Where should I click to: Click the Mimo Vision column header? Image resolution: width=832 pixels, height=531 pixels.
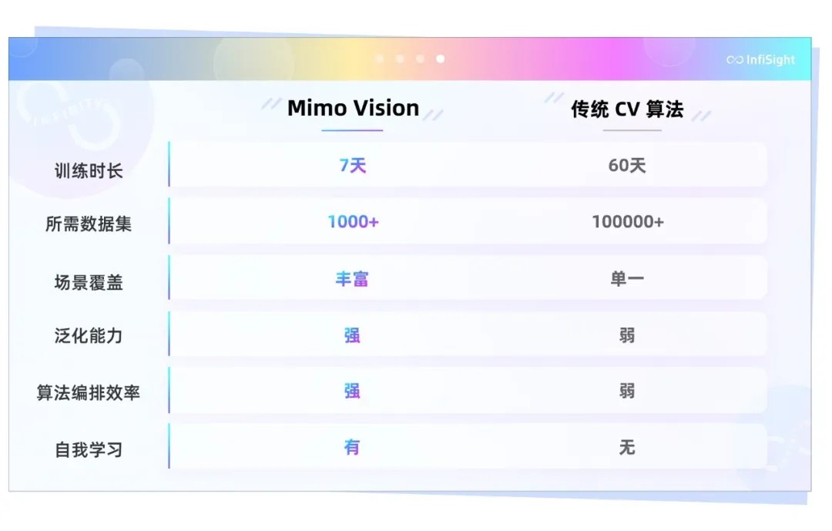pos(353,109)
